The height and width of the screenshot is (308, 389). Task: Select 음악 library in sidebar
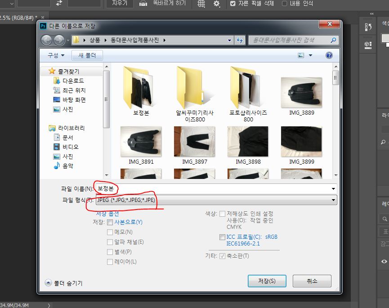(x=63, y=165)
